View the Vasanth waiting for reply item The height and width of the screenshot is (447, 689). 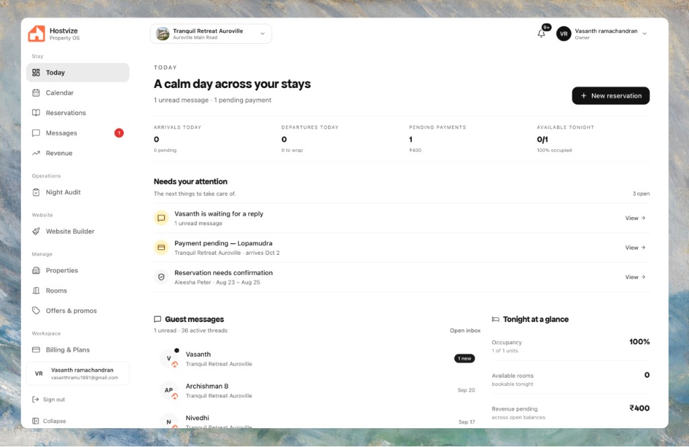click(635, 218)
